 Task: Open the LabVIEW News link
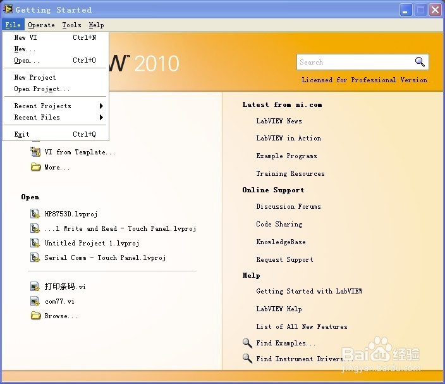[279, 121]
